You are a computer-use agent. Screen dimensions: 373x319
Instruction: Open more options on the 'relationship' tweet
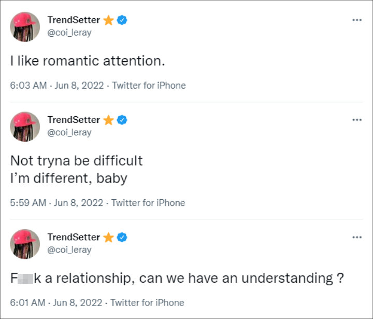(357, 237)
